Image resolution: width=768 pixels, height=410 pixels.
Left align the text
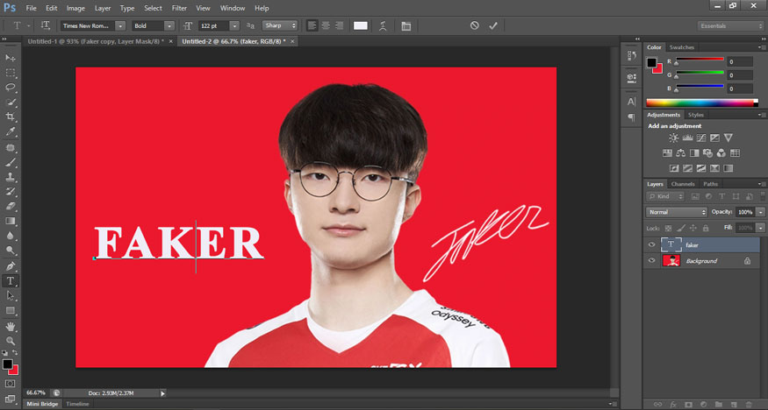click(x=312, y=26)
